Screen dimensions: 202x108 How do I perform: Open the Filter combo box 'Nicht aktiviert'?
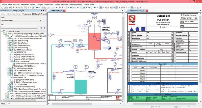tap(21, 21)
